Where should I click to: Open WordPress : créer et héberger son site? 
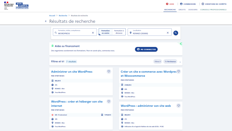coord(77,103)
